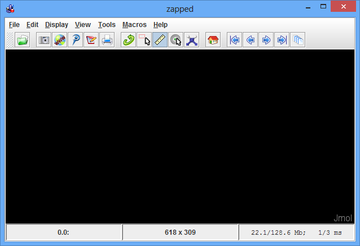The image size is (360, 246).
Task: Toggle the ruler measurement tool
Action: click(160, 40)
